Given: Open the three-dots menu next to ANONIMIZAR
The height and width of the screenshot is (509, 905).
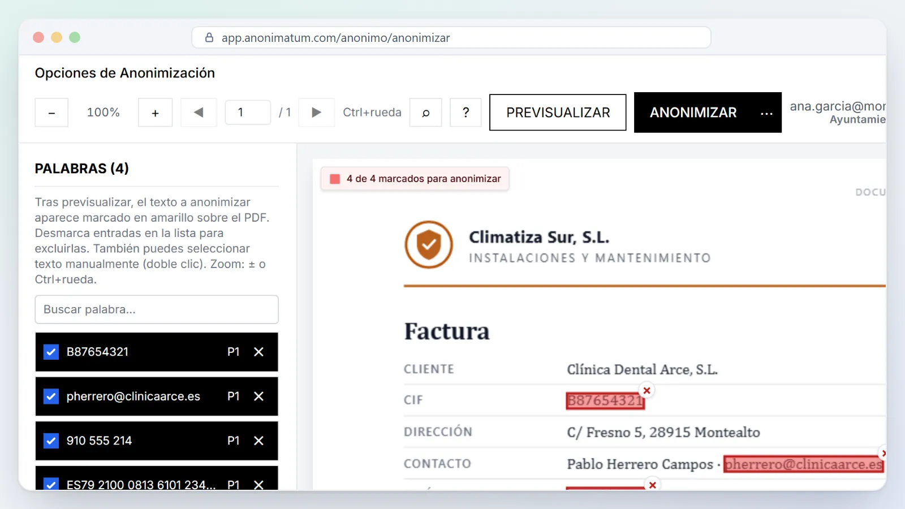Looking at the screenshot, I should (766, 113).
